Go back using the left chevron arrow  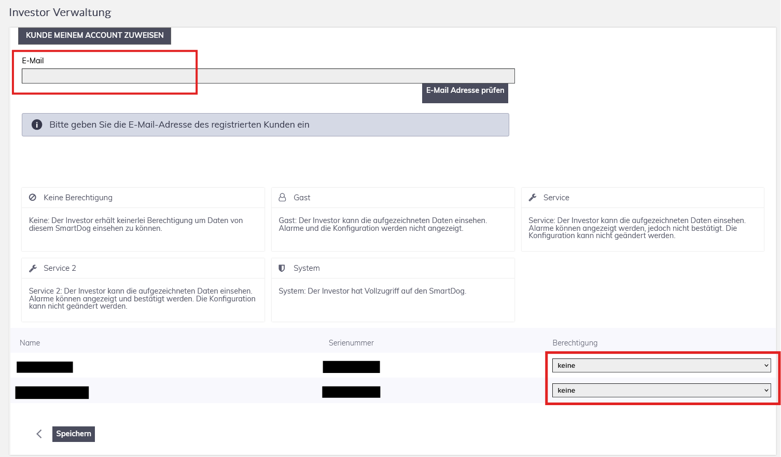39,434
